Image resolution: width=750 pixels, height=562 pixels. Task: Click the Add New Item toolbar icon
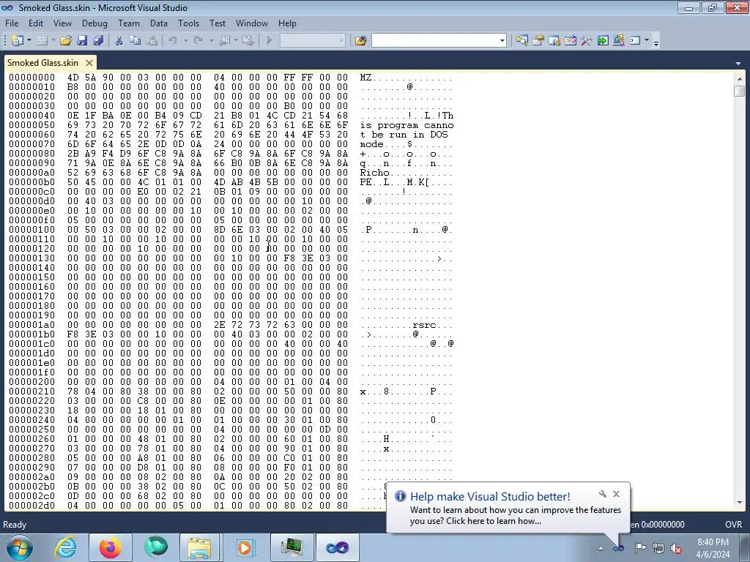(42, 41)
